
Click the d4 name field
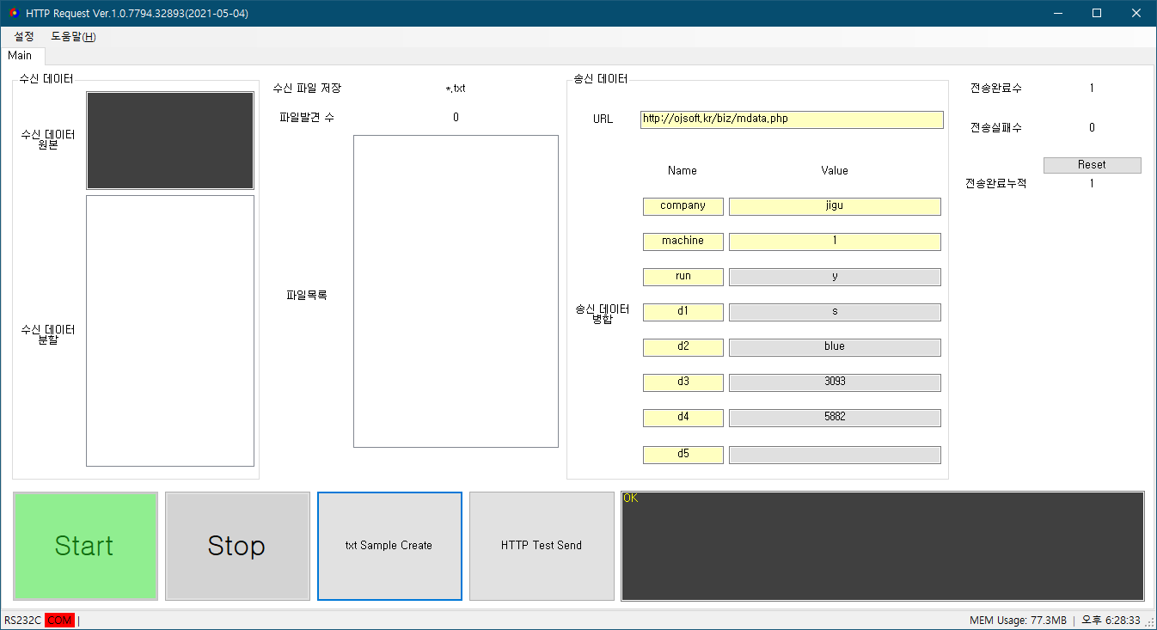tap(683, 418)
